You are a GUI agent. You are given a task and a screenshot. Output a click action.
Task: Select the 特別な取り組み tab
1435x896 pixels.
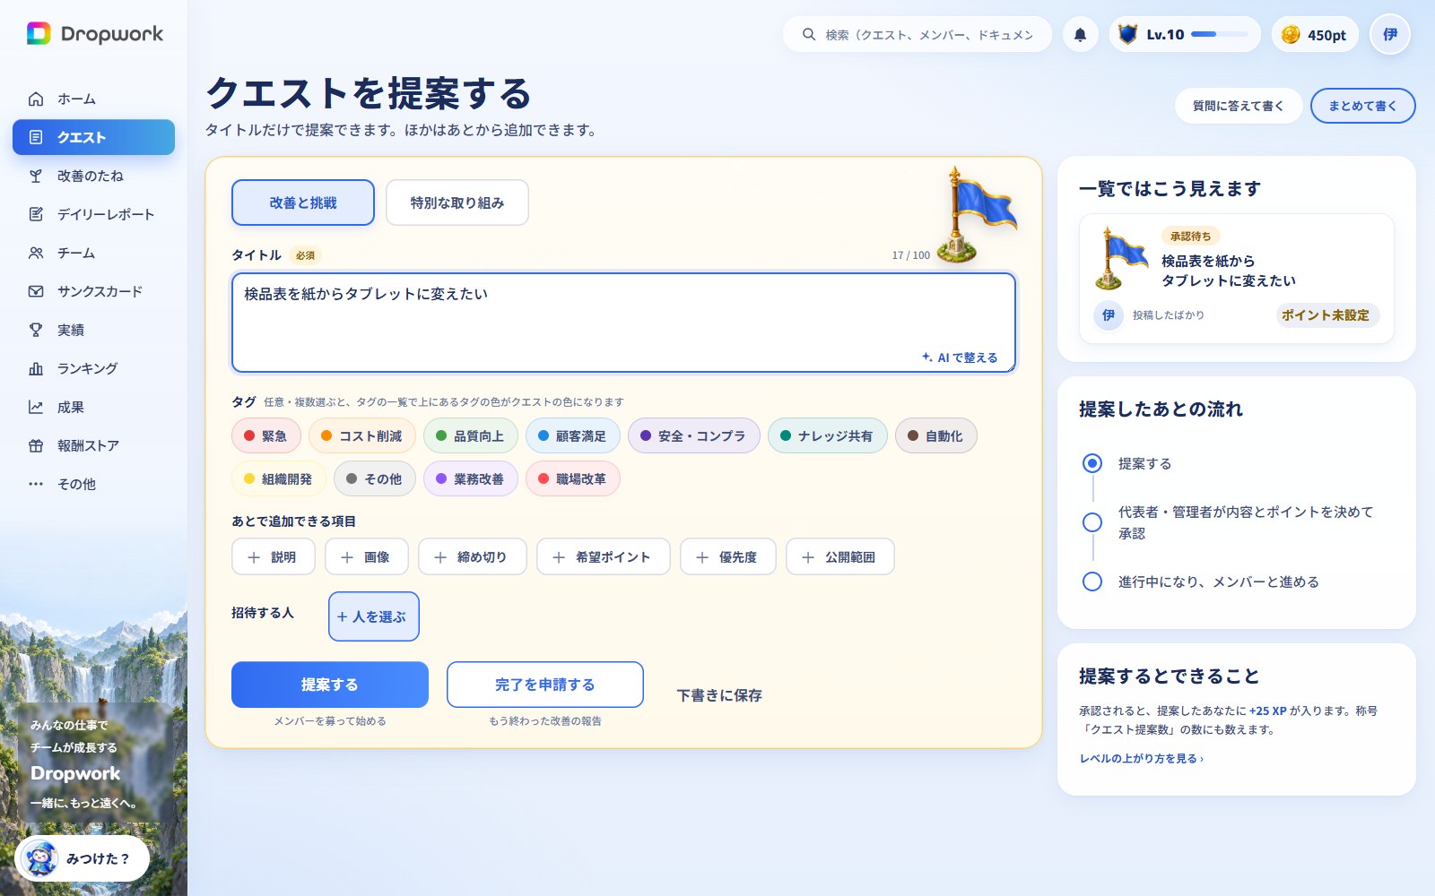[457, 202]
